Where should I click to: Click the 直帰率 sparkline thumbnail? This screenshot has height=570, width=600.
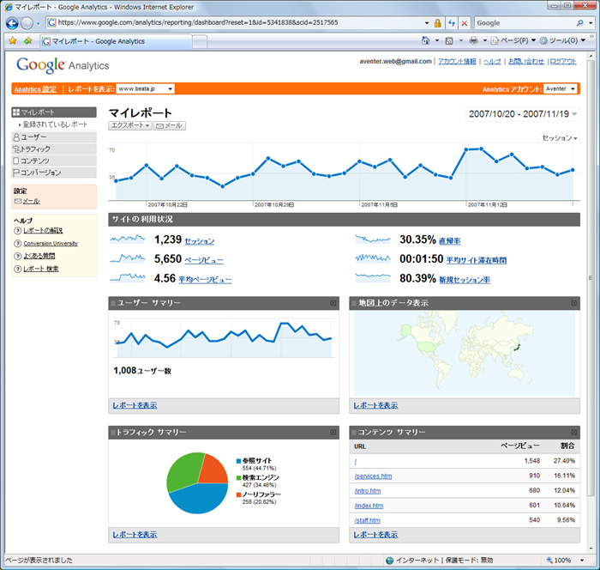tap(373, 240)
